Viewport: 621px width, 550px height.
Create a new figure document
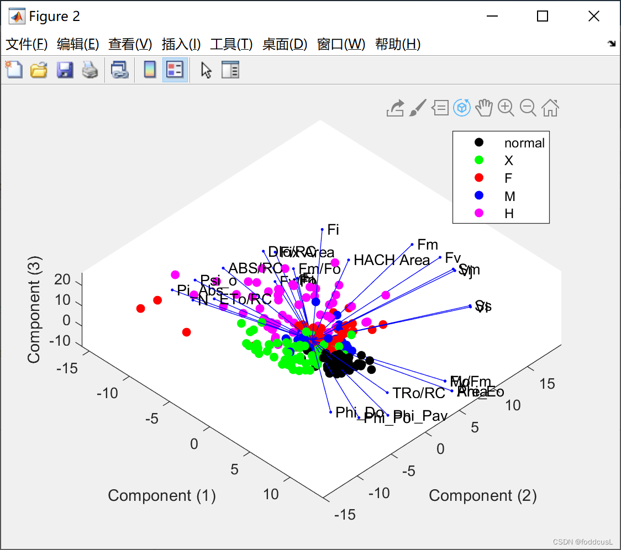click(x=14, y=70)
